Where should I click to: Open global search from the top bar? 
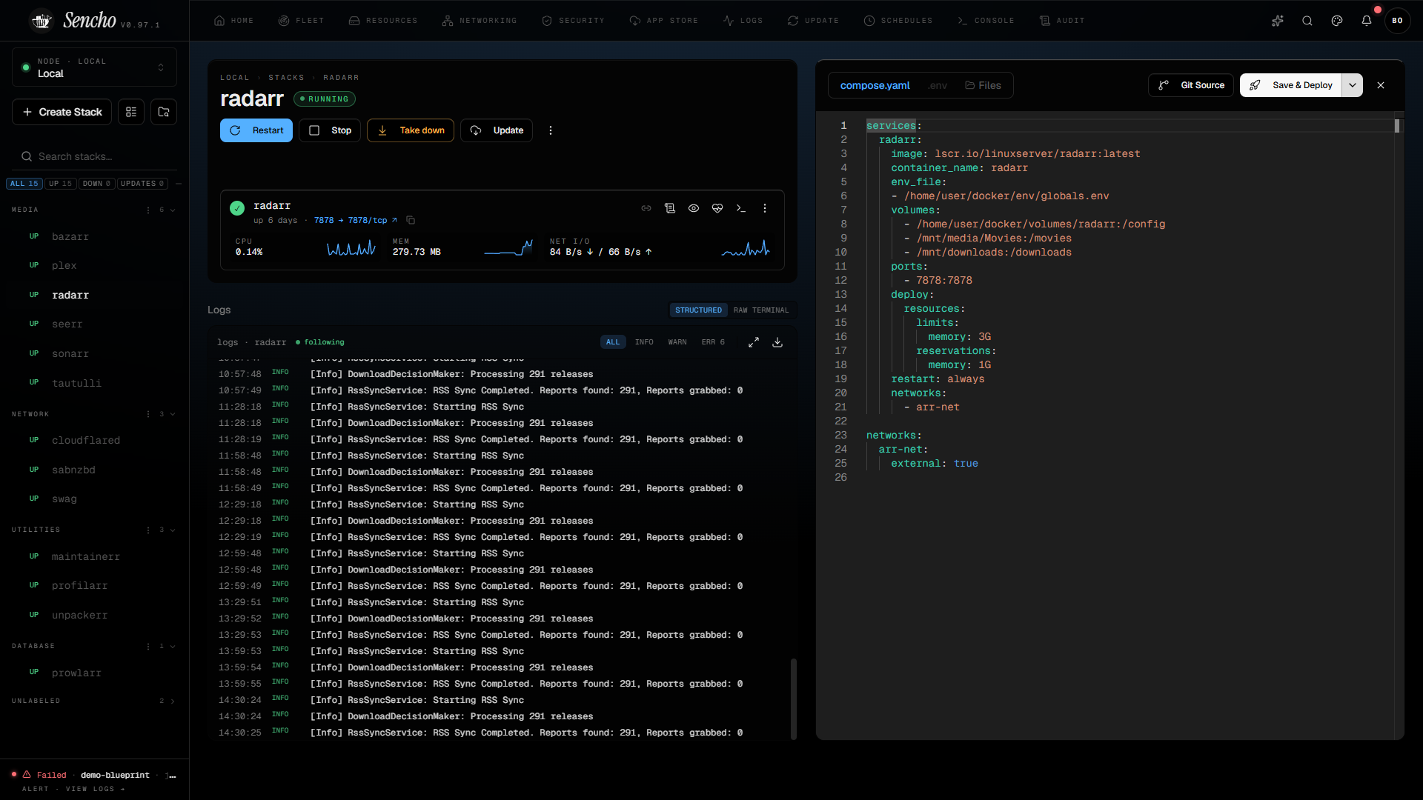coord(1307,21)
